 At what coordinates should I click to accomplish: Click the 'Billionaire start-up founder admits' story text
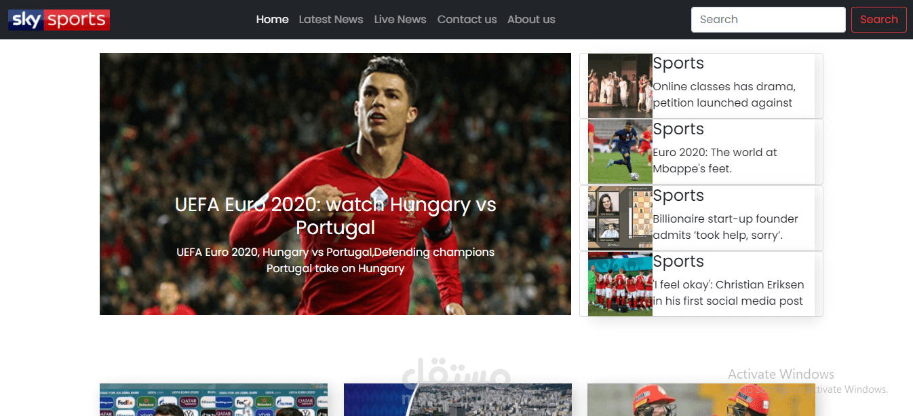(726, 227)
